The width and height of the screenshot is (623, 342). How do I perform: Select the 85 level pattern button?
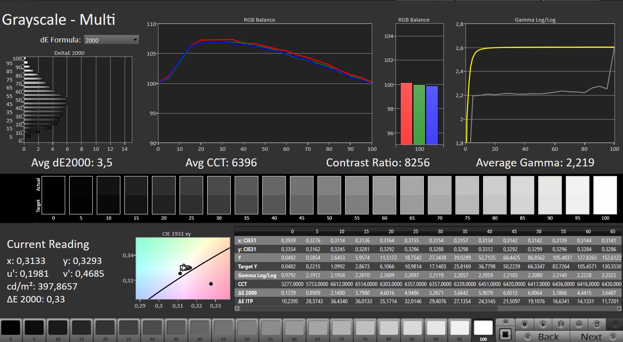tap(412, 330)
